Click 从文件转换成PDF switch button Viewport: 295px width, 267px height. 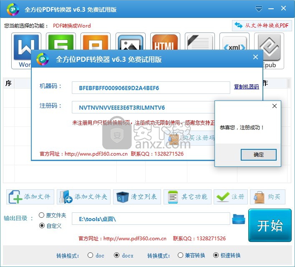262,25
